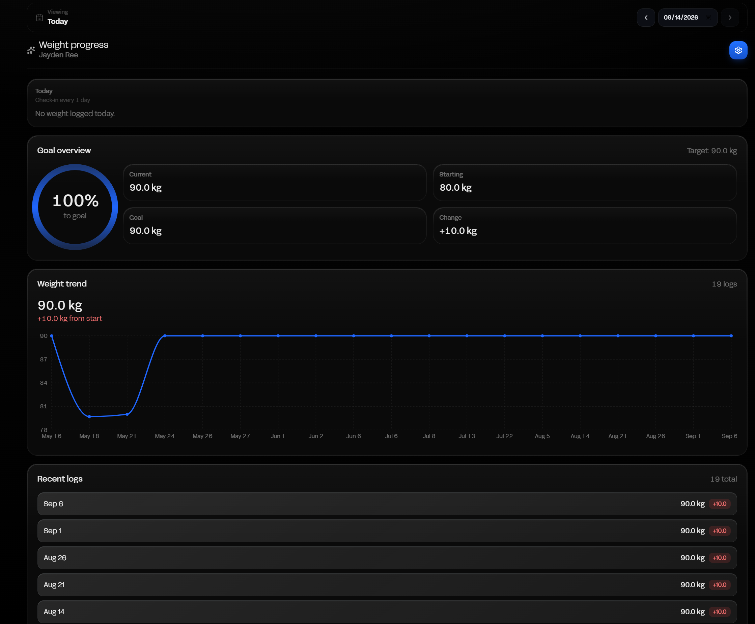Select the Starting 80.0 kg card
755x624 pixels.
tap(585, 183)
